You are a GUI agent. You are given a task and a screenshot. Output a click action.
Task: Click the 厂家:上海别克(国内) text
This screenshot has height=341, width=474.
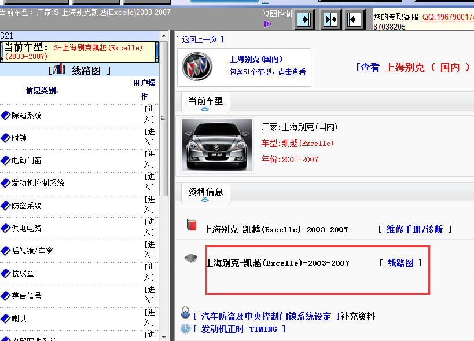click(299, 127)
